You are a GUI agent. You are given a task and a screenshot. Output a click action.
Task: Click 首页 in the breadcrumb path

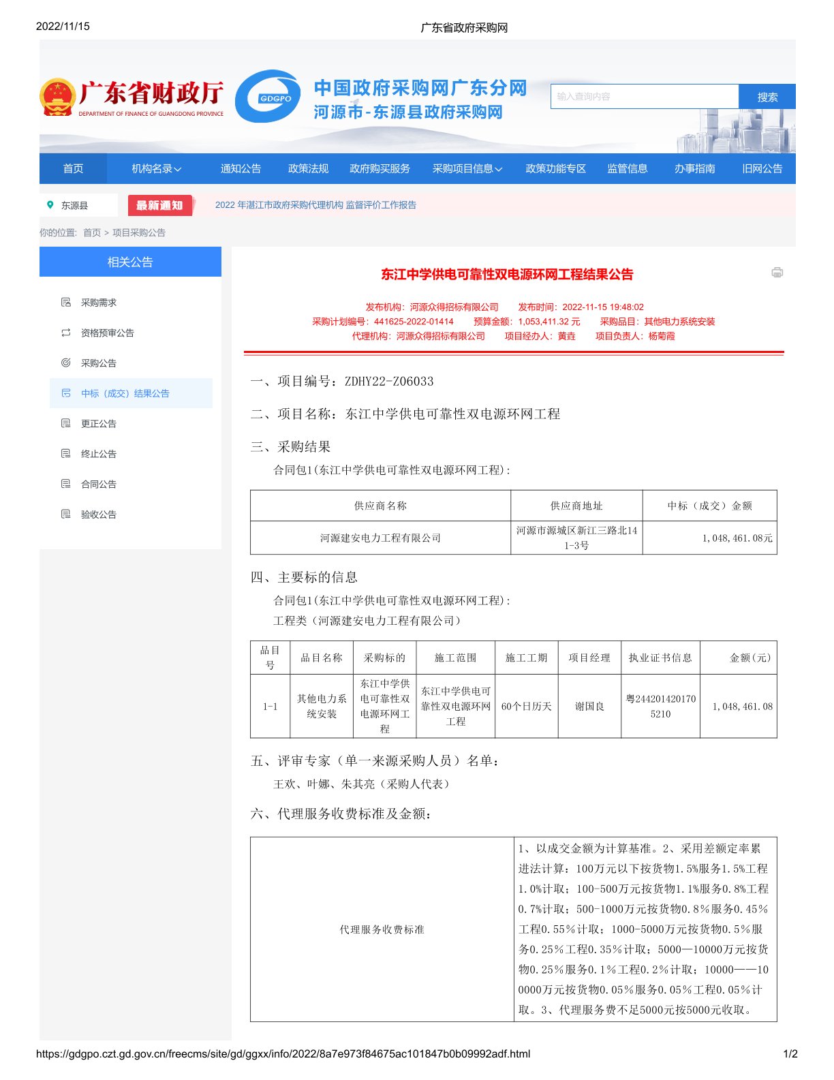(92, 233)
